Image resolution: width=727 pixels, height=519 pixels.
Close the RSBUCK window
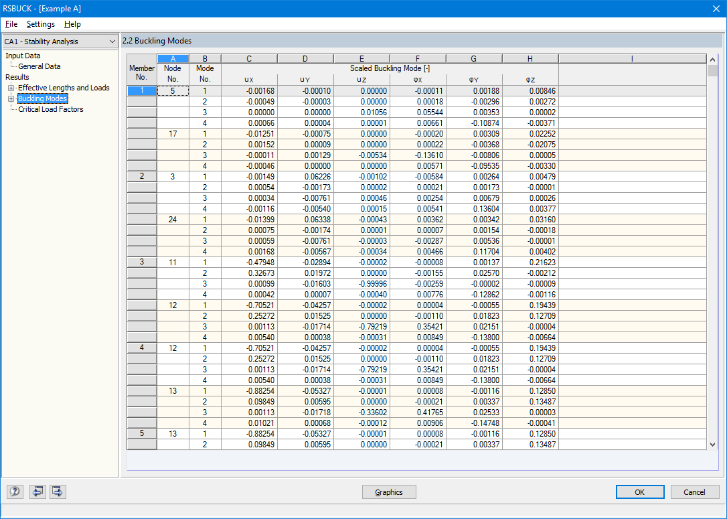point(716,8)
